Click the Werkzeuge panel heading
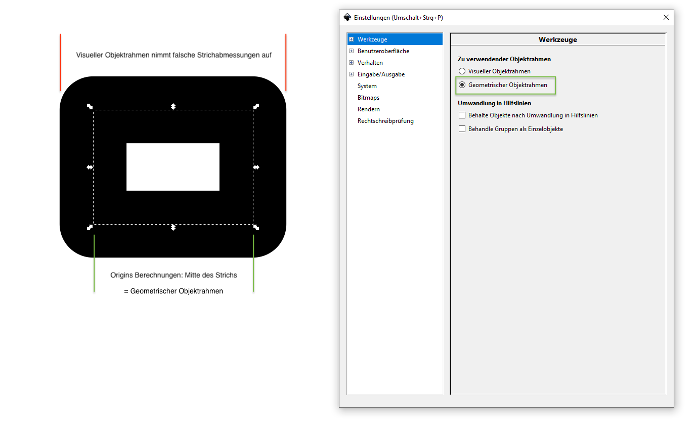 coord(558,39)
